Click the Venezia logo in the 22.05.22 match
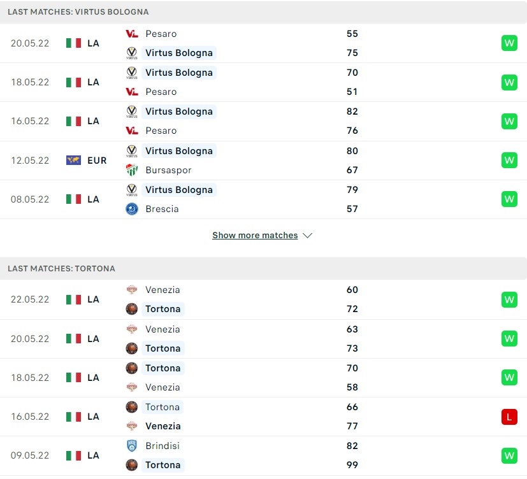The height and width of the screenshot is (479, 527). (132, 290)
